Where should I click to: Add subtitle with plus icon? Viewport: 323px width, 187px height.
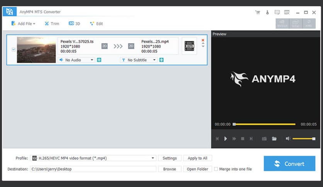pyautogui.click(x=161, y=60)
